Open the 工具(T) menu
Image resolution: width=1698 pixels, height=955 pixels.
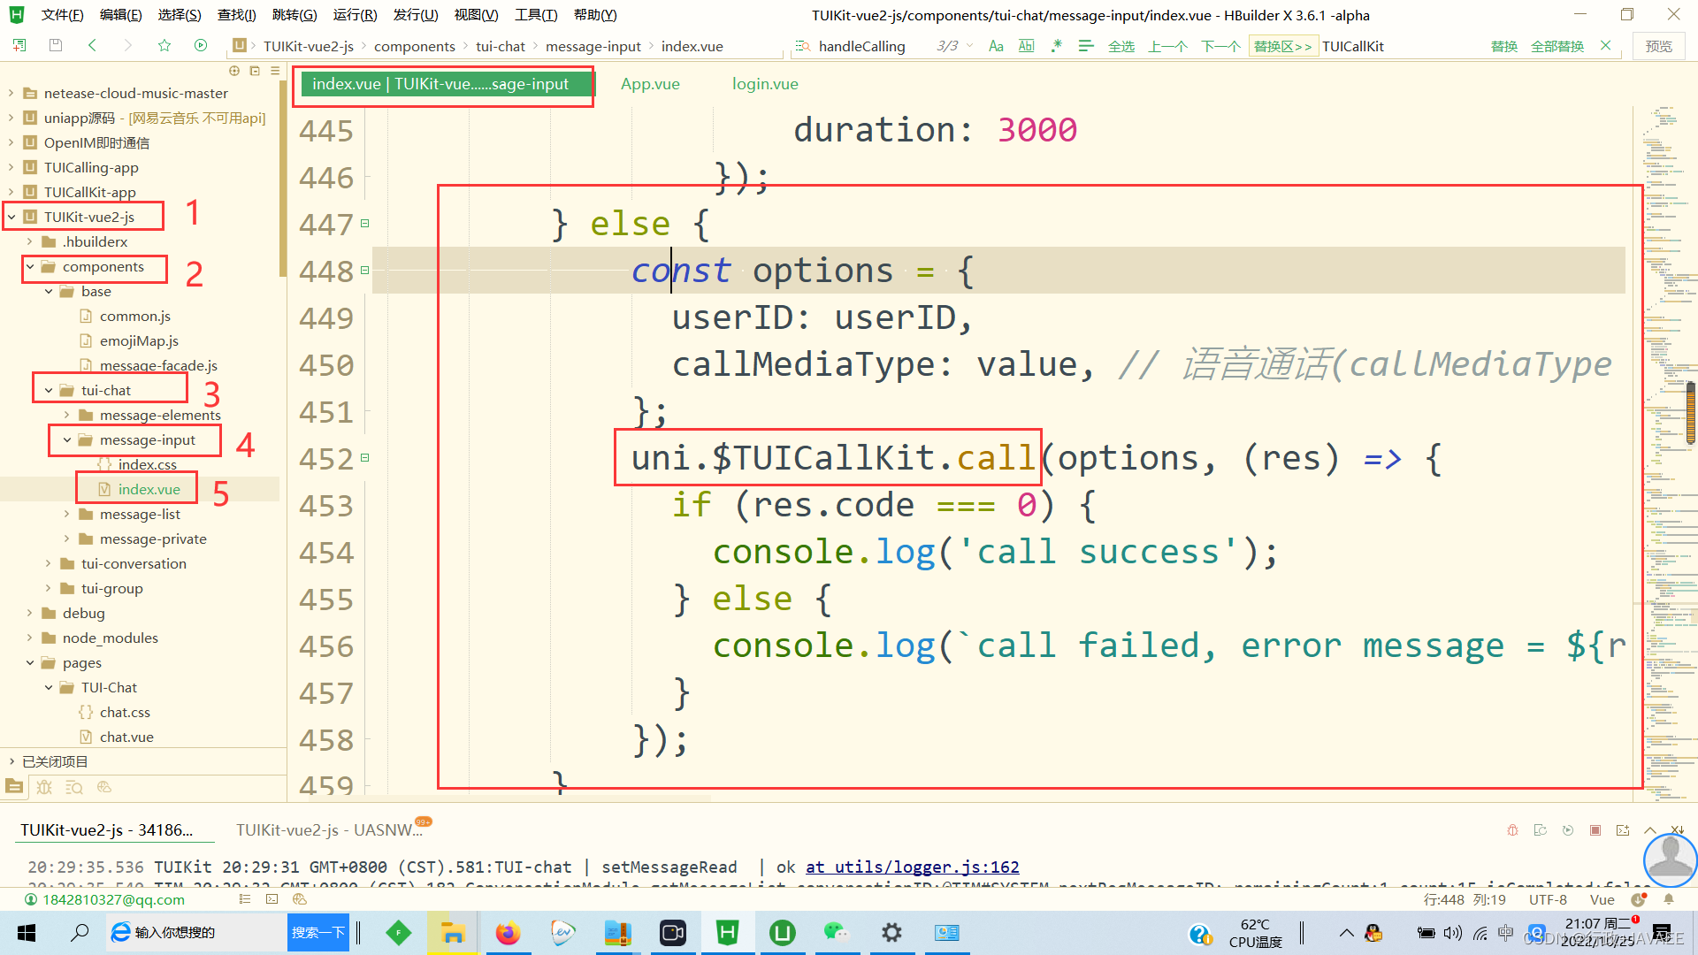click(536, 14)
